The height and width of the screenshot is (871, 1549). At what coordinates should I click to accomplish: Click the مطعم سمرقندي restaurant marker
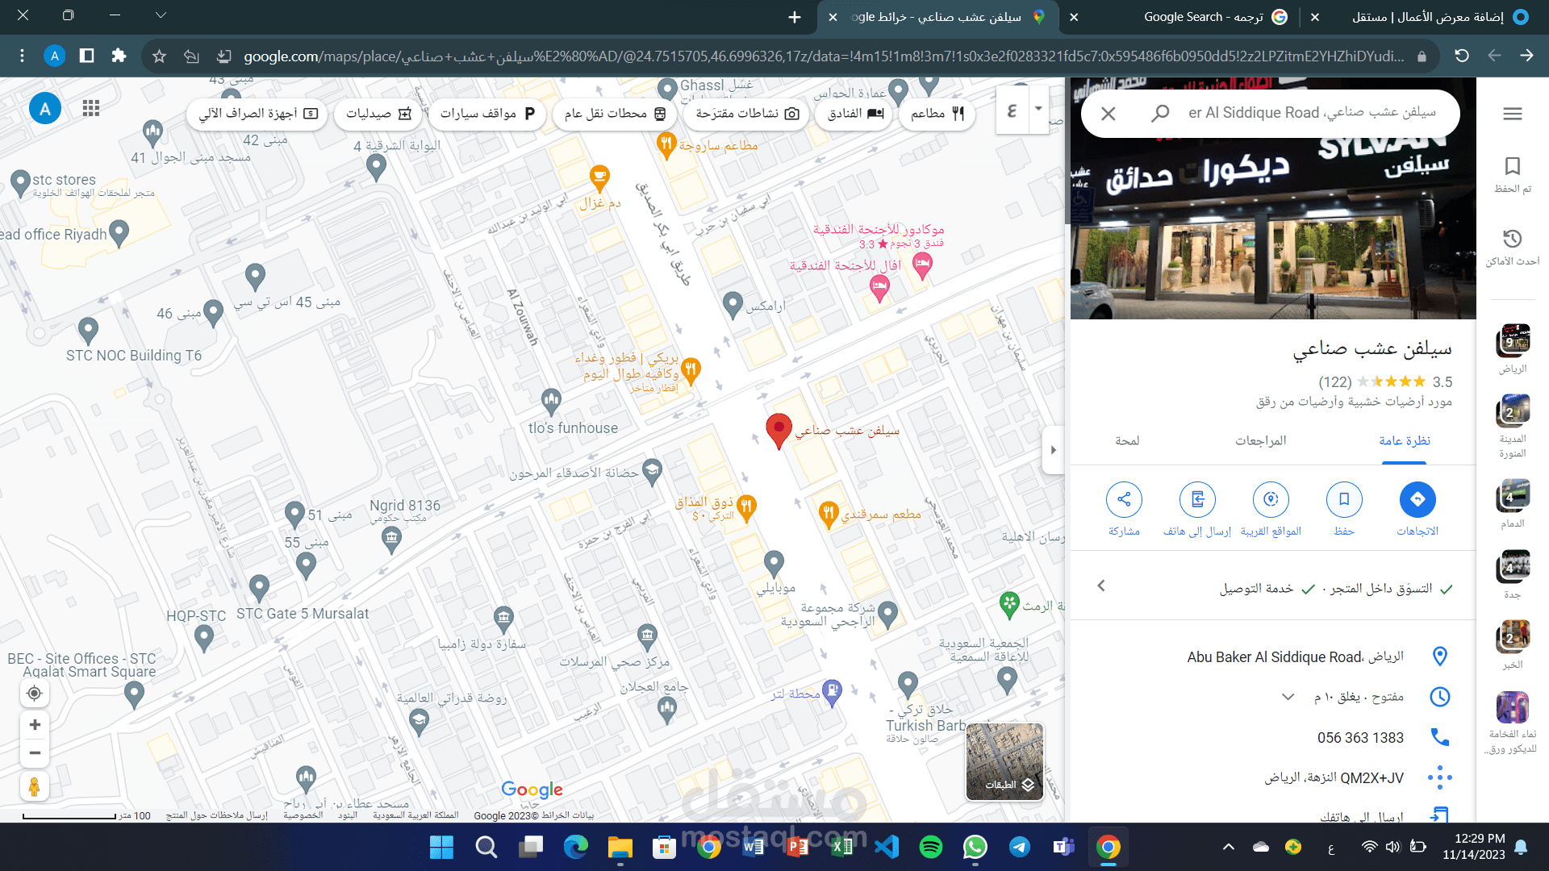pos(828,515)
